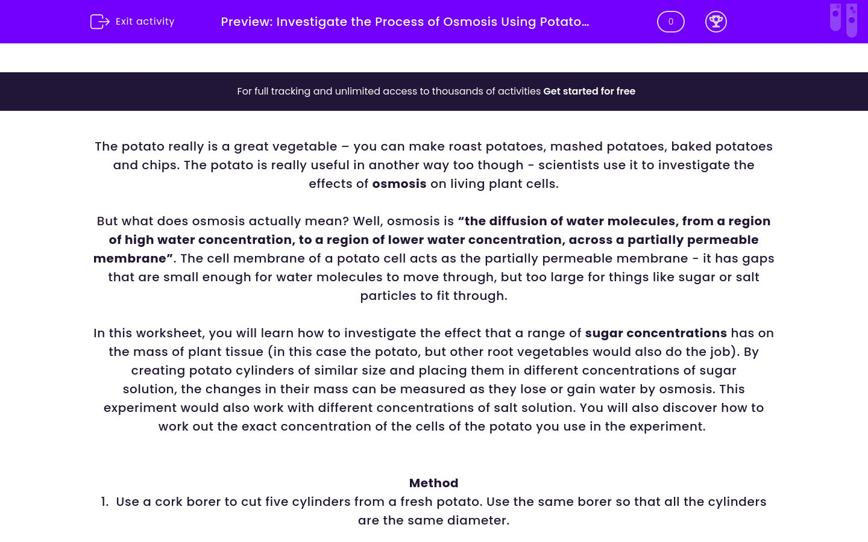Viewport: 868px width, 542px height.
Task: Click the right test tube illustration
Action: (851, 19)
